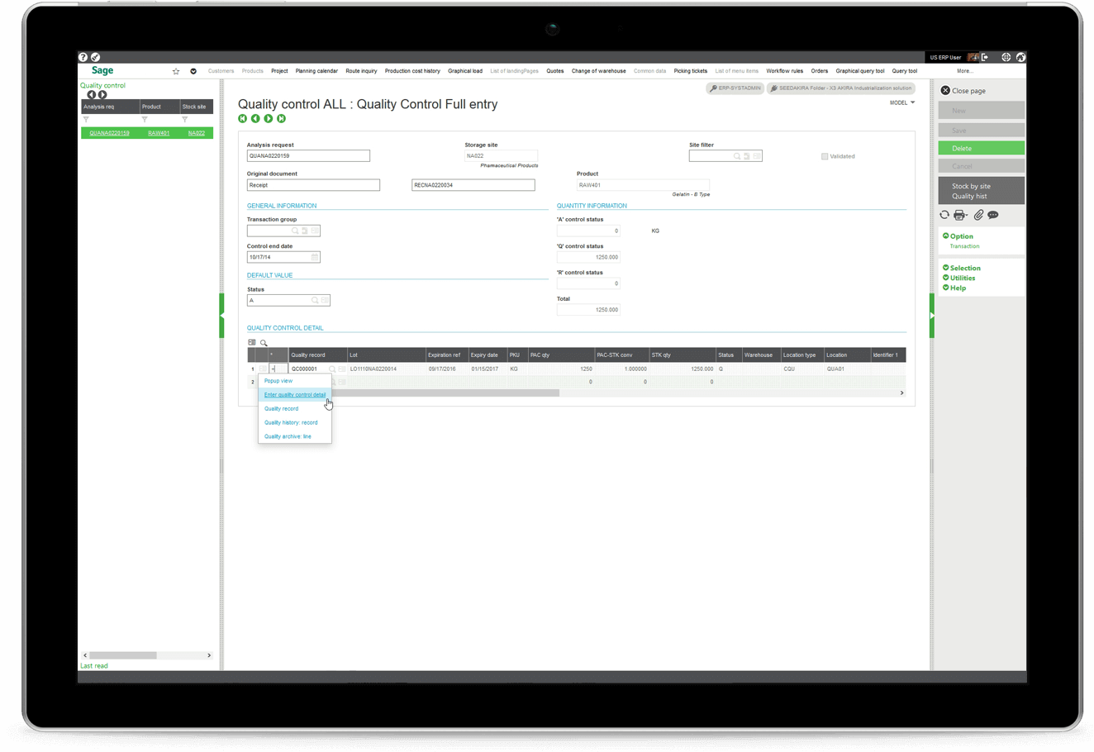
Task: Click the comment bubble icon
Action: point(993,215)
